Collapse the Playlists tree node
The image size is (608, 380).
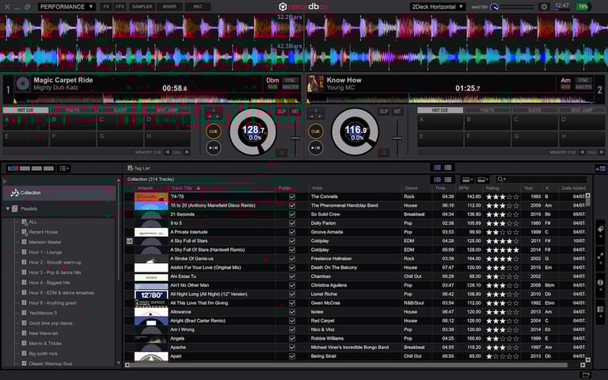[8, 209]
